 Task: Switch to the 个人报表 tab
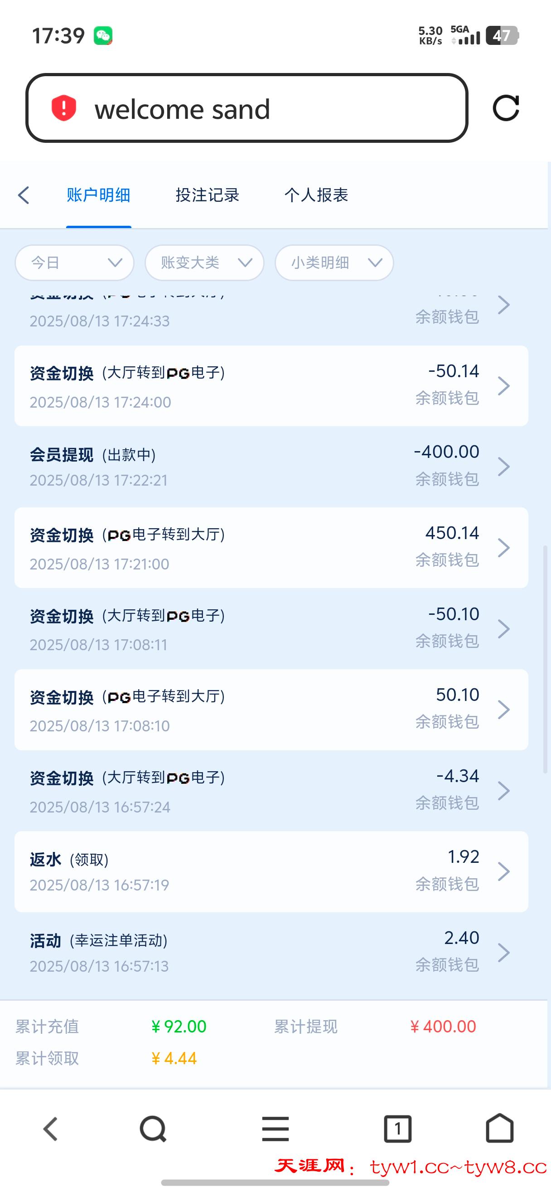316,195
